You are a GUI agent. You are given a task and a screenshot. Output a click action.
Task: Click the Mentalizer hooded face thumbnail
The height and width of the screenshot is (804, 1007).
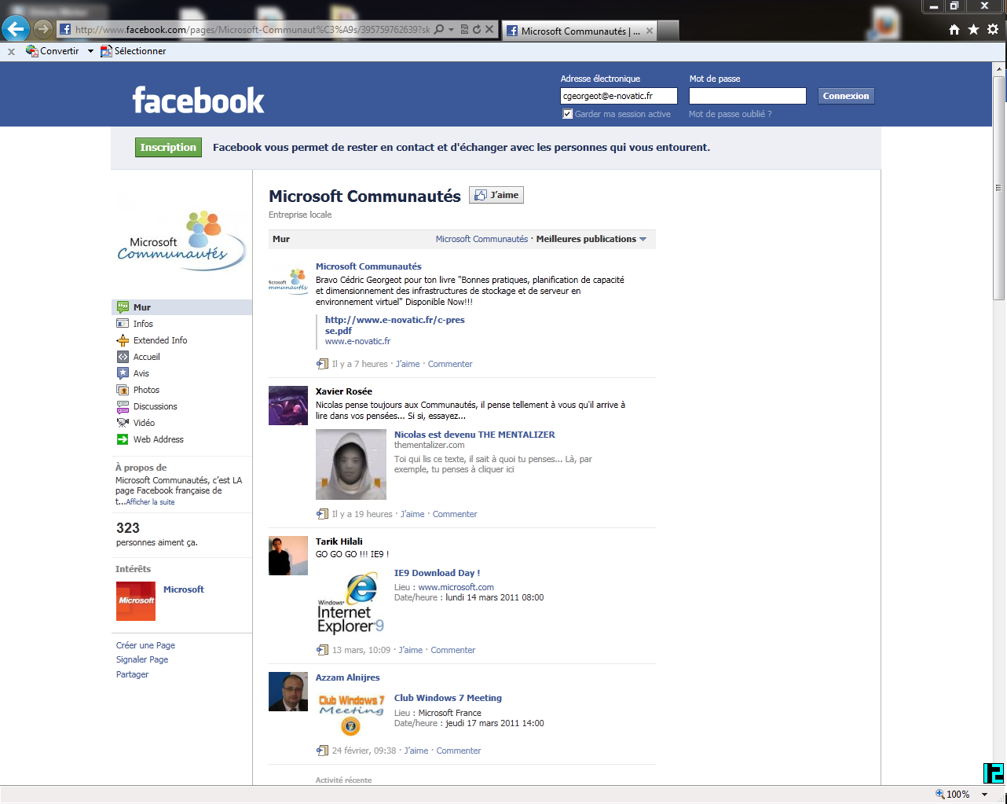point(351,464)
